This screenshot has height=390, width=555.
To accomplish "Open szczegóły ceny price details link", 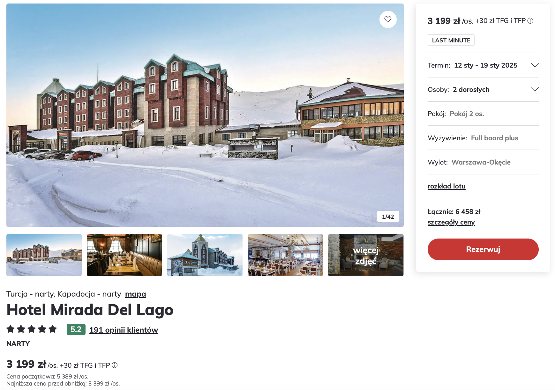I will [x=451, y=222].
